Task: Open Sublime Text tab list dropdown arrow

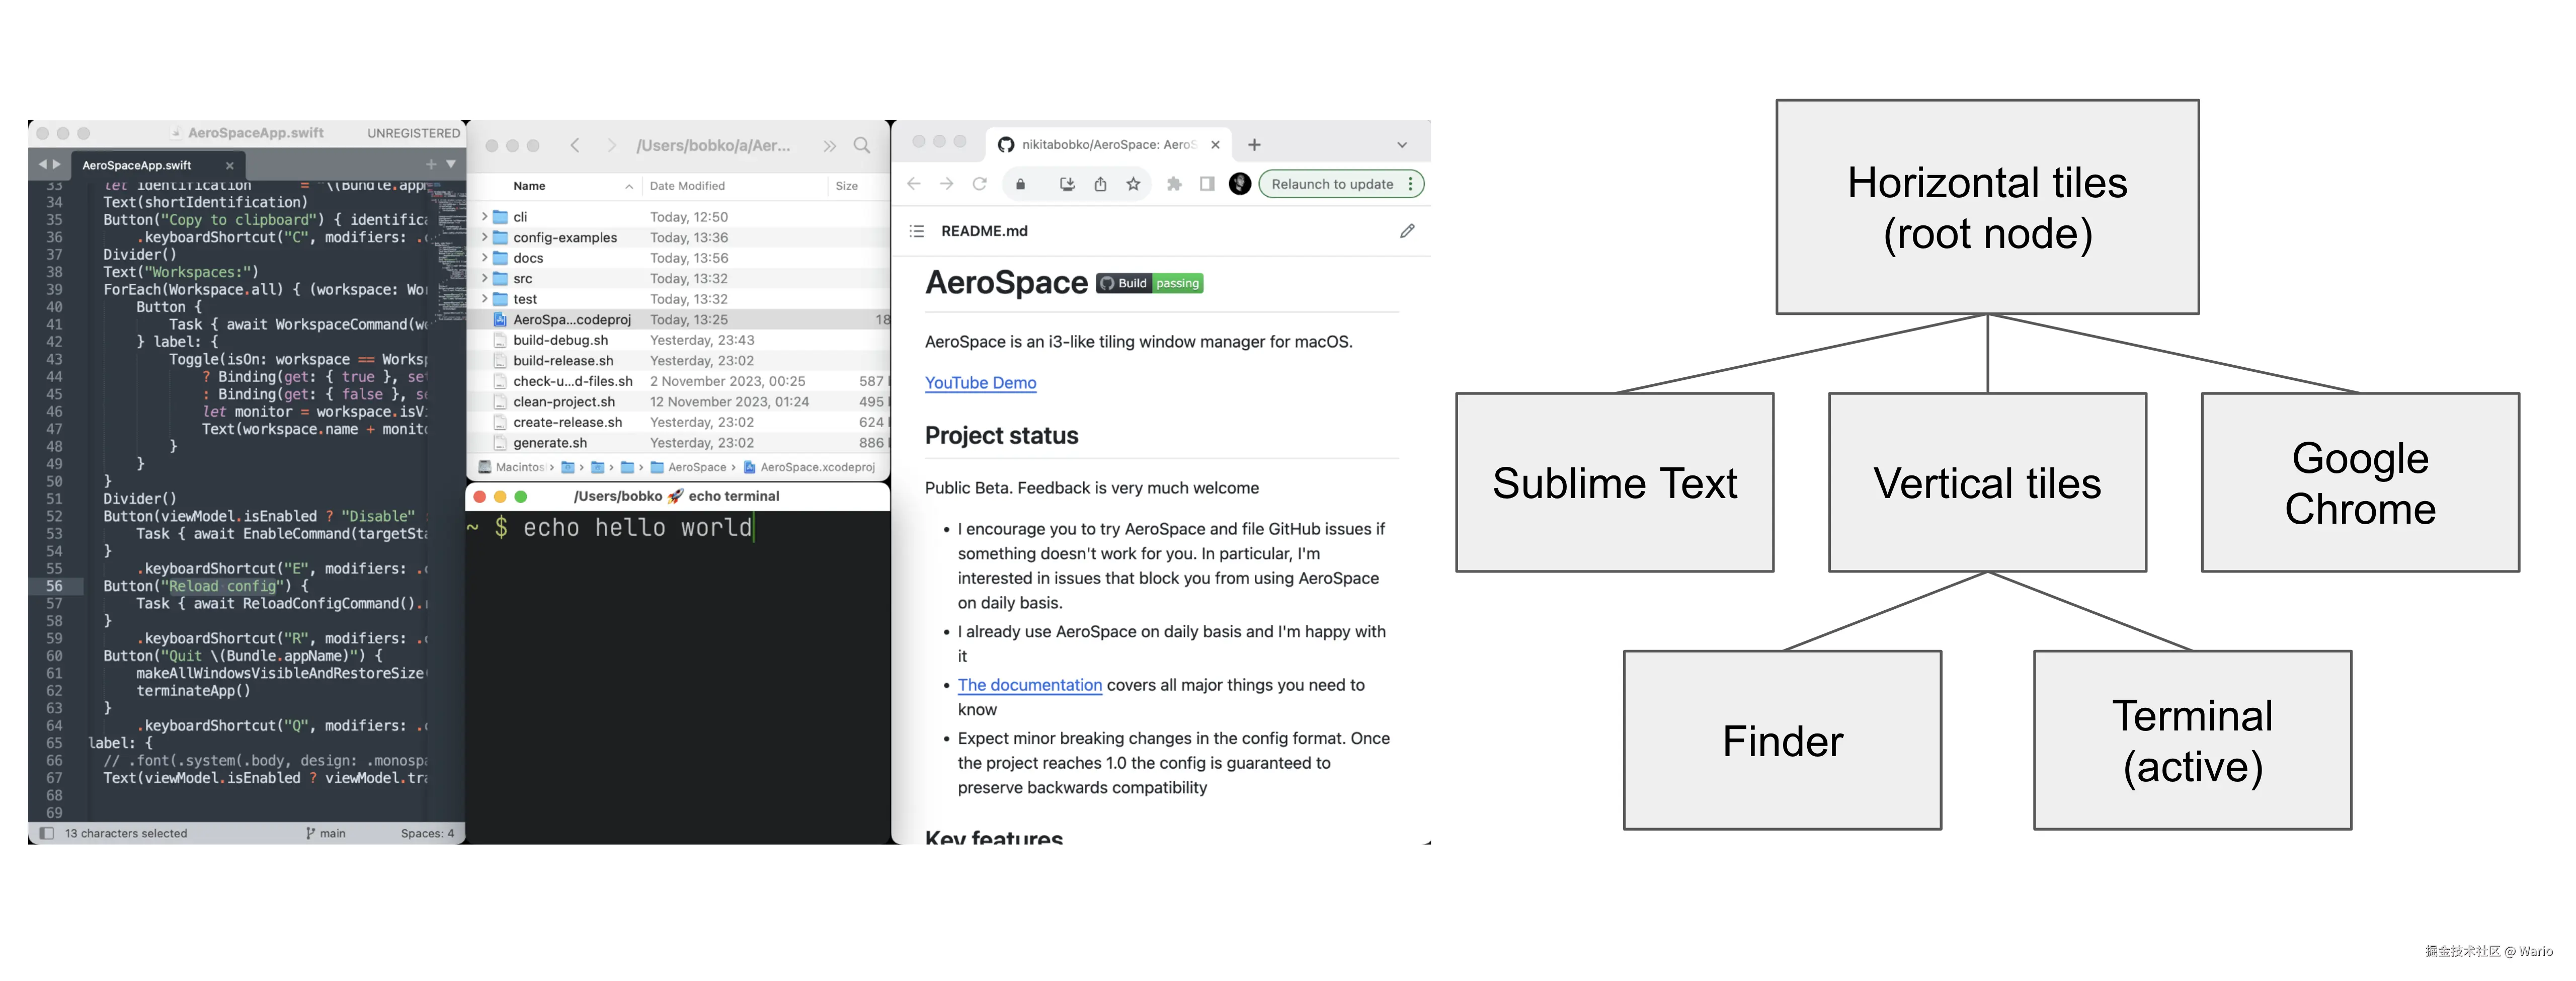Action: click(x=451, y=164)
